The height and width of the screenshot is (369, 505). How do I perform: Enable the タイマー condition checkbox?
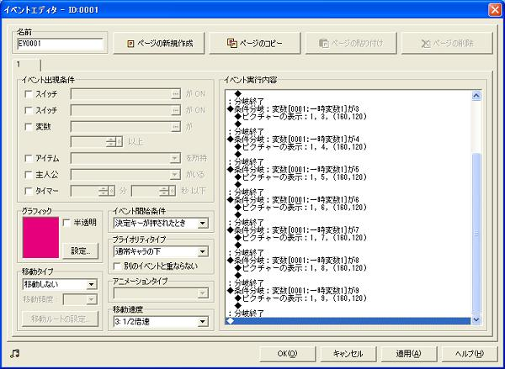[x=29, y=191]
